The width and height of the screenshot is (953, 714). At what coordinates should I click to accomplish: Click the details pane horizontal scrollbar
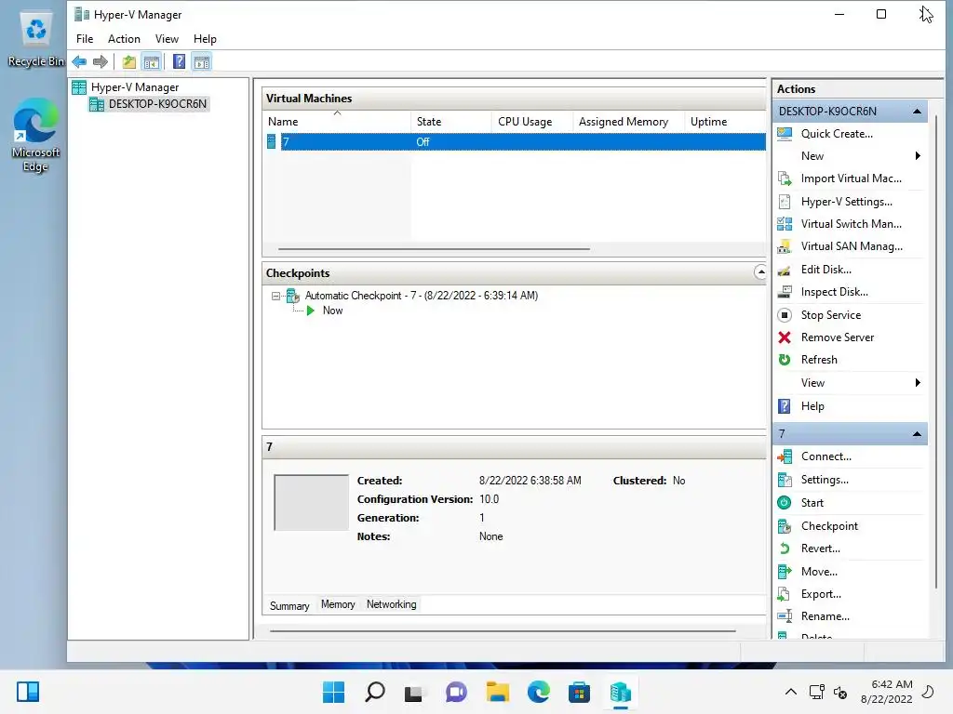(x=503, y=631)
